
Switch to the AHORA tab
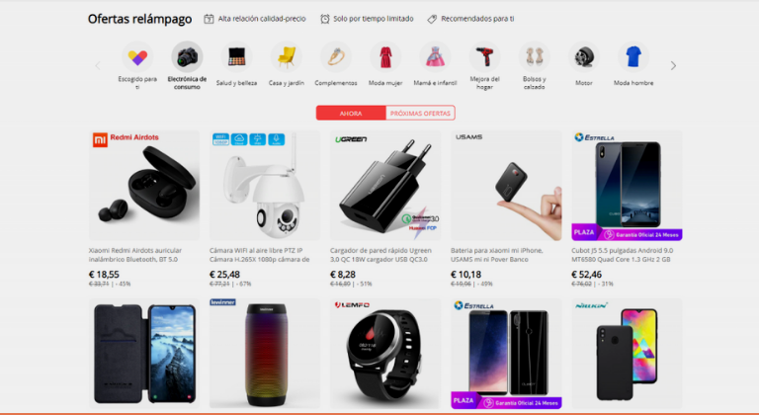[351, 114]
